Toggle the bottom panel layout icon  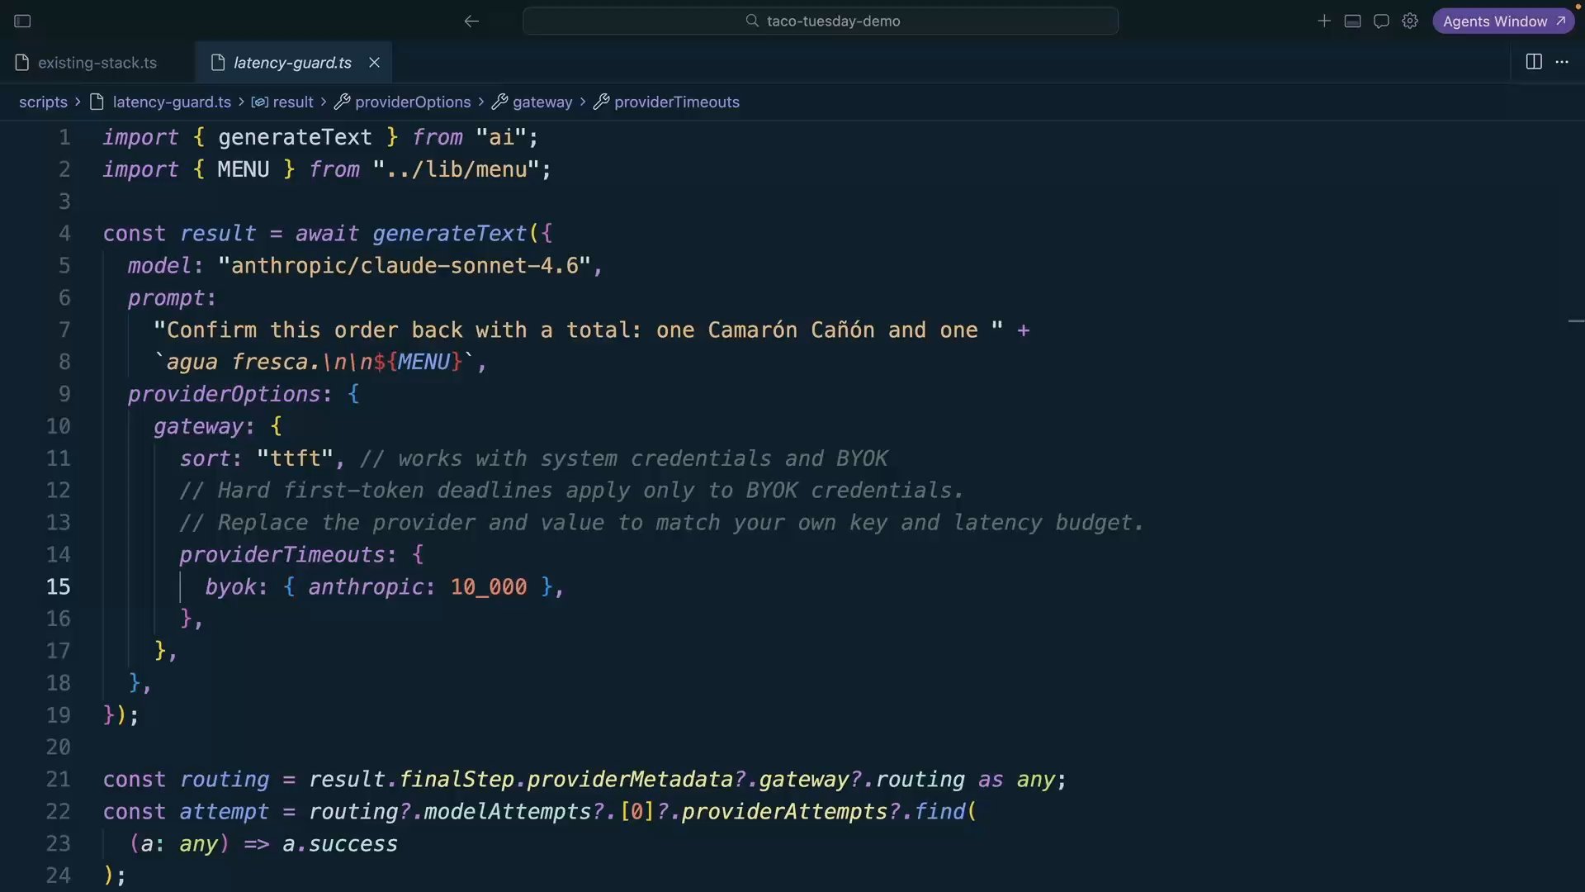click(1352, 21)
